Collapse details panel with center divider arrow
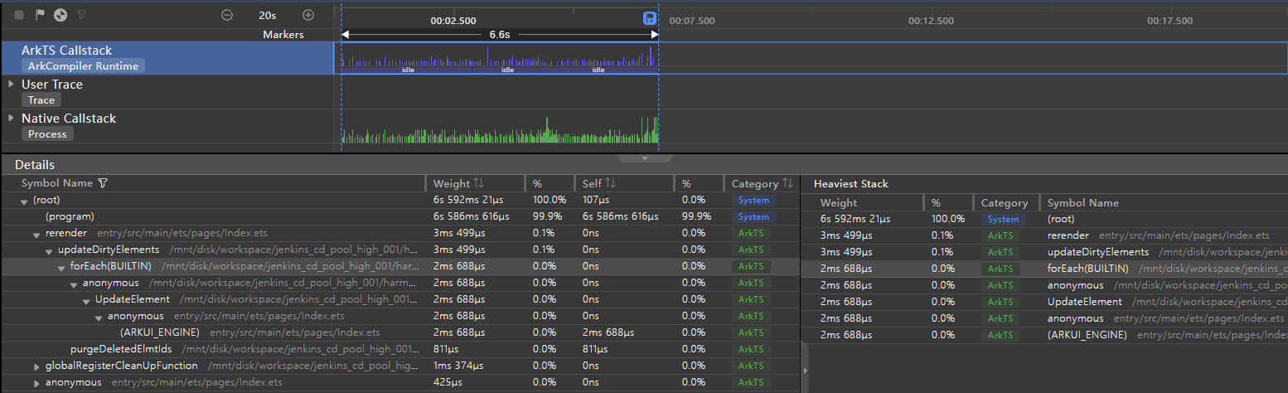This screenshot has width=1288, height=393. coord(644,158)
